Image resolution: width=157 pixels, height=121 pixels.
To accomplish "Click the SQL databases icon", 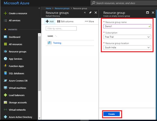I will [5, 73].
